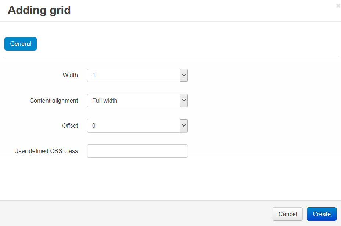Screen dimensions: 341x226
Task: Click the Offset dropdown chevron arrow
Action: [x=184, y=126]
